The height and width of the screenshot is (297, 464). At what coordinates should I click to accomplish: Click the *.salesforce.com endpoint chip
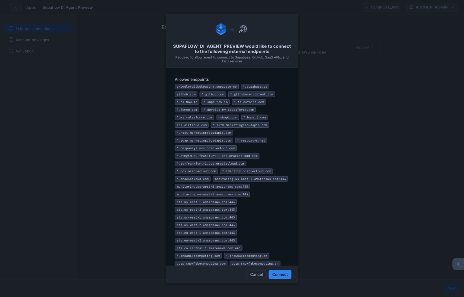(249, 102)
